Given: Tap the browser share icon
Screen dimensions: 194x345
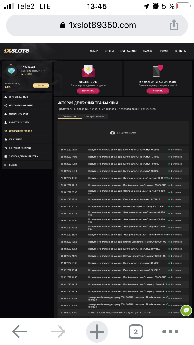Looking at the screenshot, I should coord(174,25).
